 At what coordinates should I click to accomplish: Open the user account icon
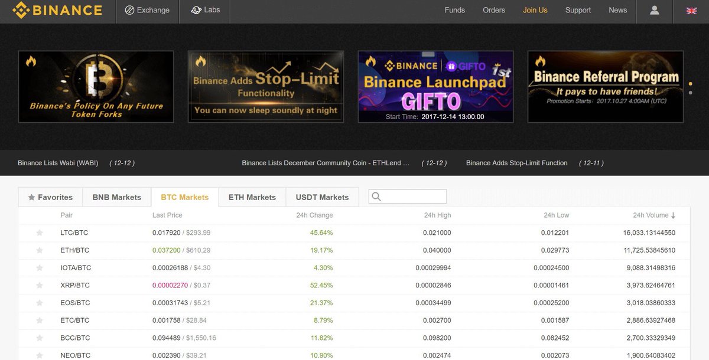[x=654, y=10]
